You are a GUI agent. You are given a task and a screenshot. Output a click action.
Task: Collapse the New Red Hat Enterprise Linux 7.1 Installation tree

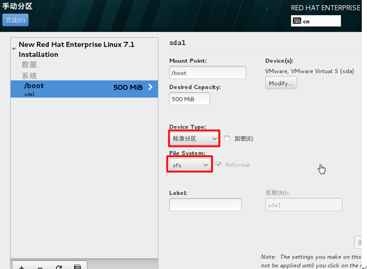click(x=14, y=48)
